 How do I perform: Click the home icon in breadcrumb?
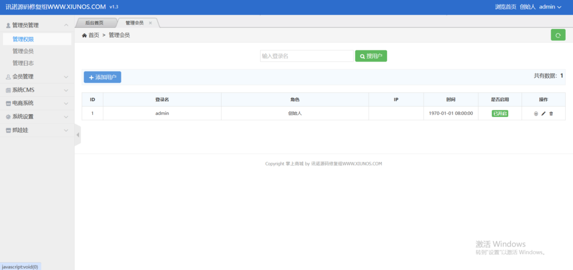tap(84, 35)
